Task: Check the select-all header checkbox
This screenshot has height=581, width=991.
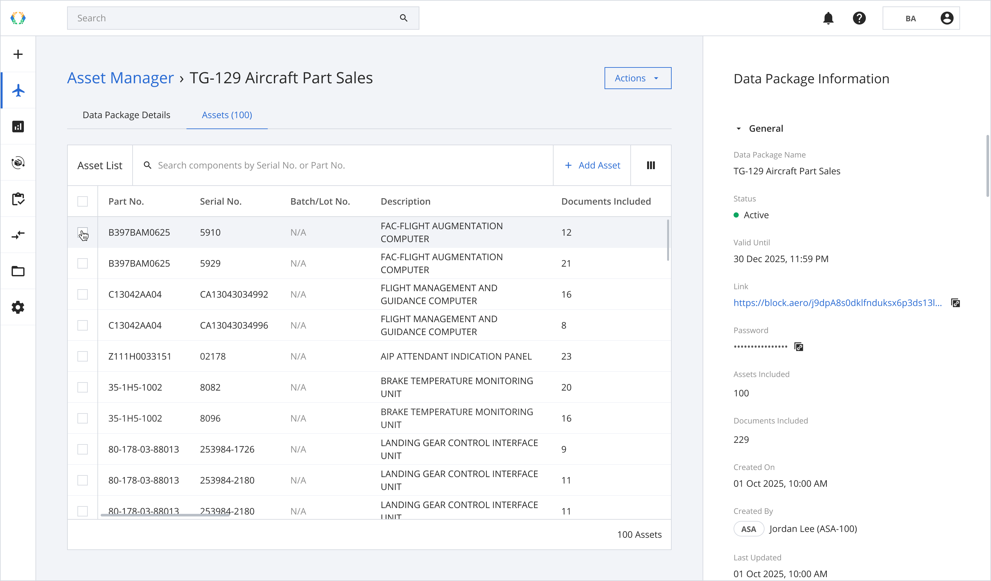Action: click(83, 201)
